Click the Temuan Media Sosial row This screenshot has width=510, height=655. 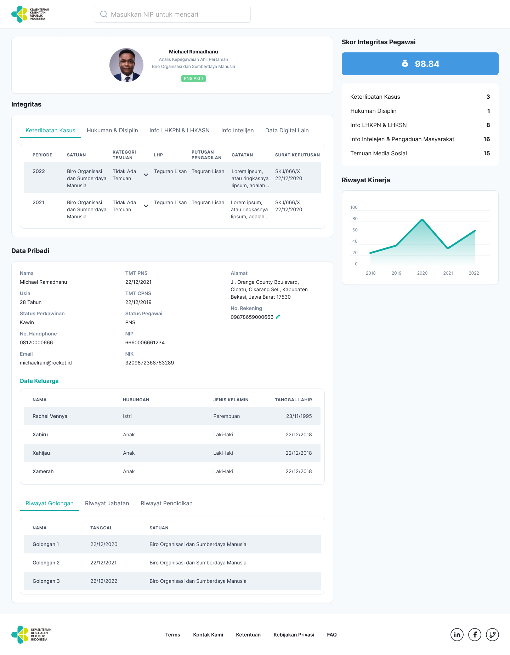coord(420,153)
